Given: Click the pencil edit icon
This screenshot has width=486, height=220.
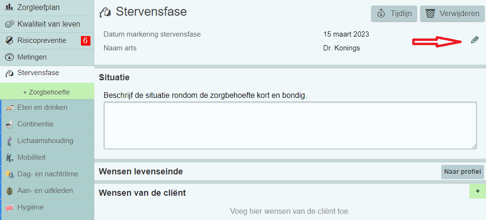Looking at the screenshot, I should click(474, 40).
